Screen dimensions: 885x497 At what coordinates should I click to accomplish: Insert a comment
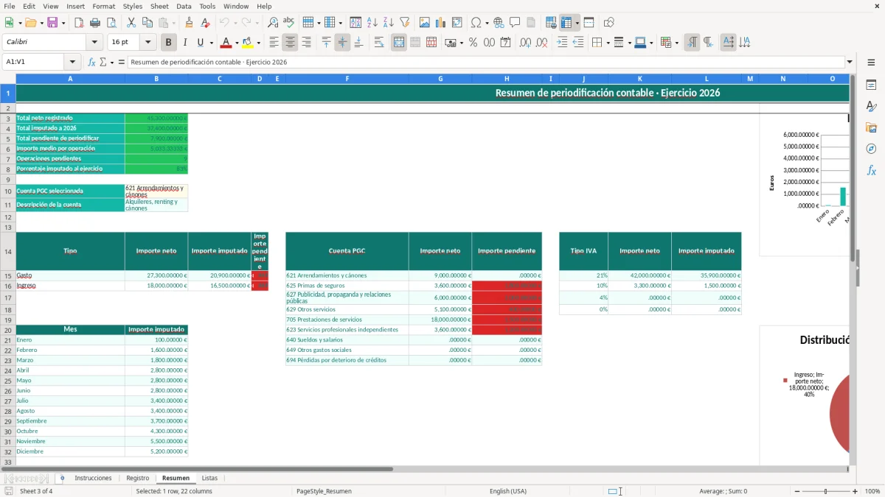pos(515,23)
